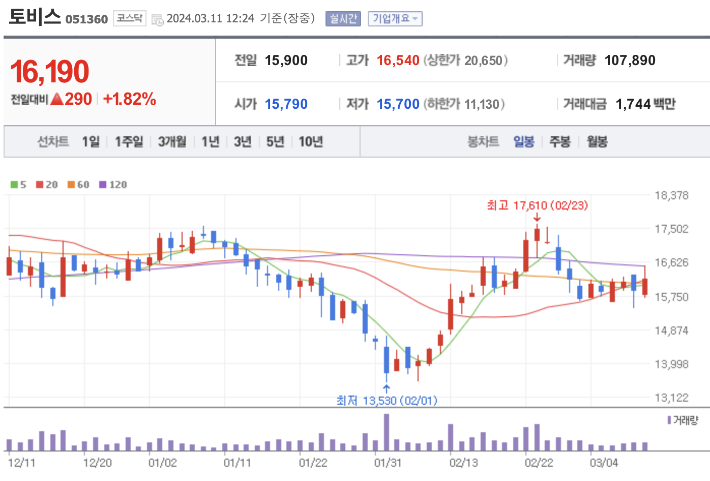Click the stock name 토비스
Viewport: 710px width, 481px height.
click(35, 17)
